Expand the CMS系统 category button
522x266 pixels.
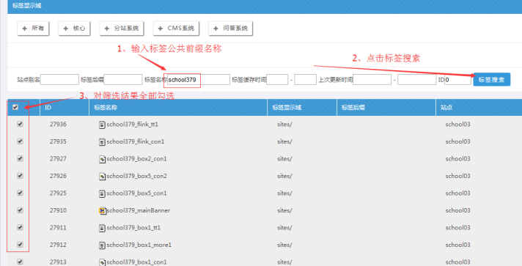coord(176,29)
